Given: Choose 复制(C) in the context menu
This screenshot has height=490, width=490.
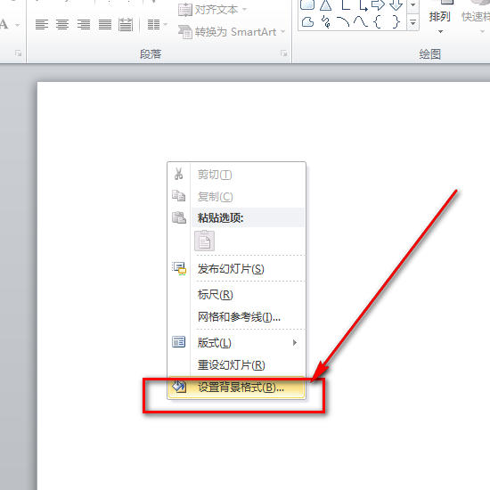Looking at the screenshot, I should click(x=236, y=197).
